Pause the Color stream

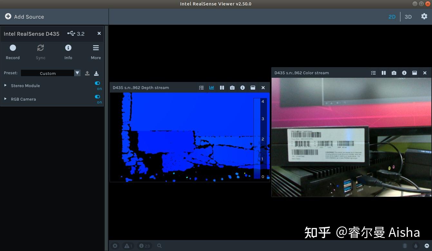click(384, 73)
